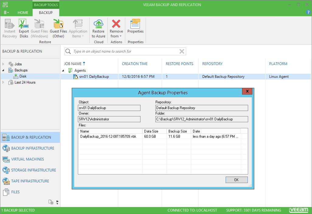Click the 11.6 GB backup size cell
312x214 pixels.
[x=174, y=136]
